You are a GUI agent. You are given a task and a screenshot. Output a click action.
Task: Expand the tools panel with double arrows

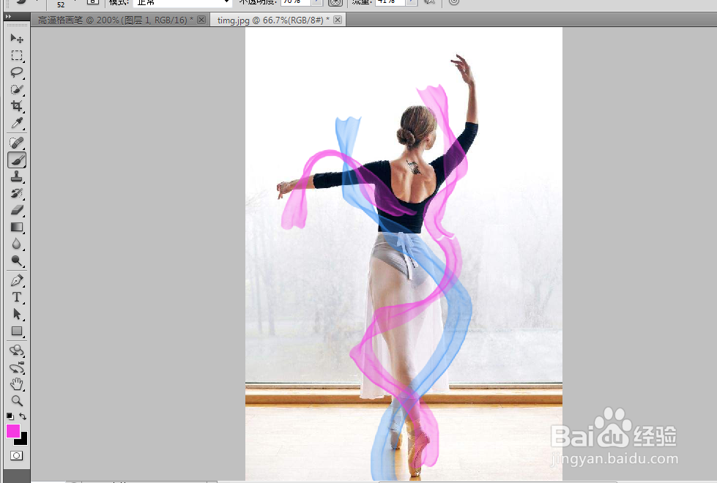8,16
